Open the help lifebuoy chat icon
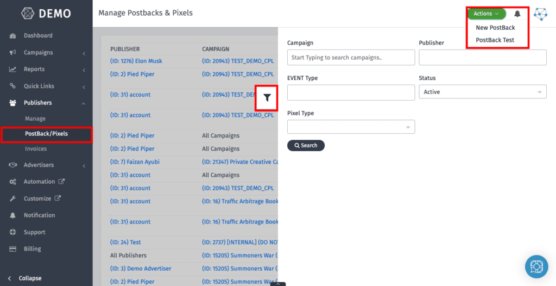 click(536, 267)
